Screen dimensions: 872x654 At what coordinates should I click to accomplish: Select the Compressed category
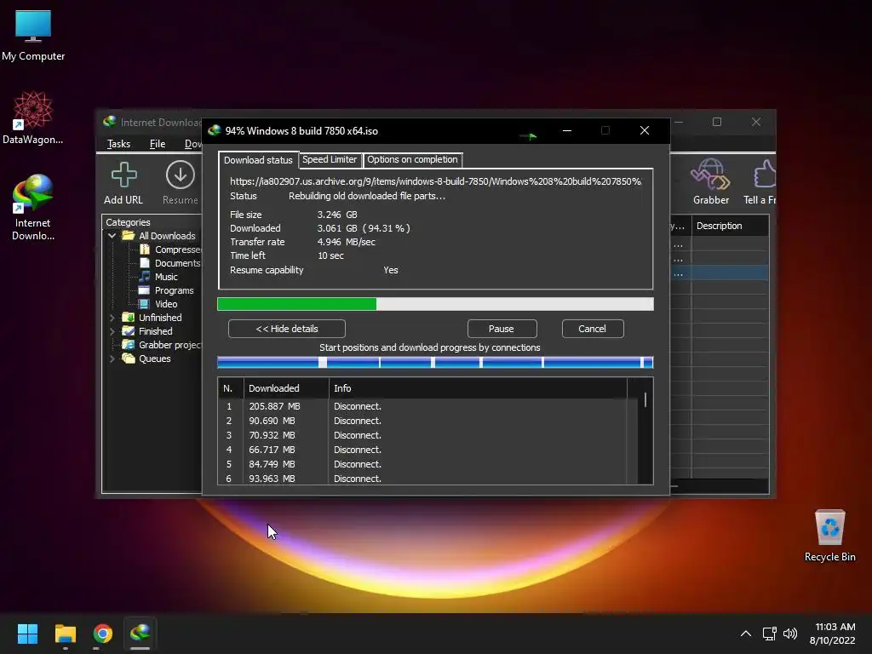click(x=170, y=250)
